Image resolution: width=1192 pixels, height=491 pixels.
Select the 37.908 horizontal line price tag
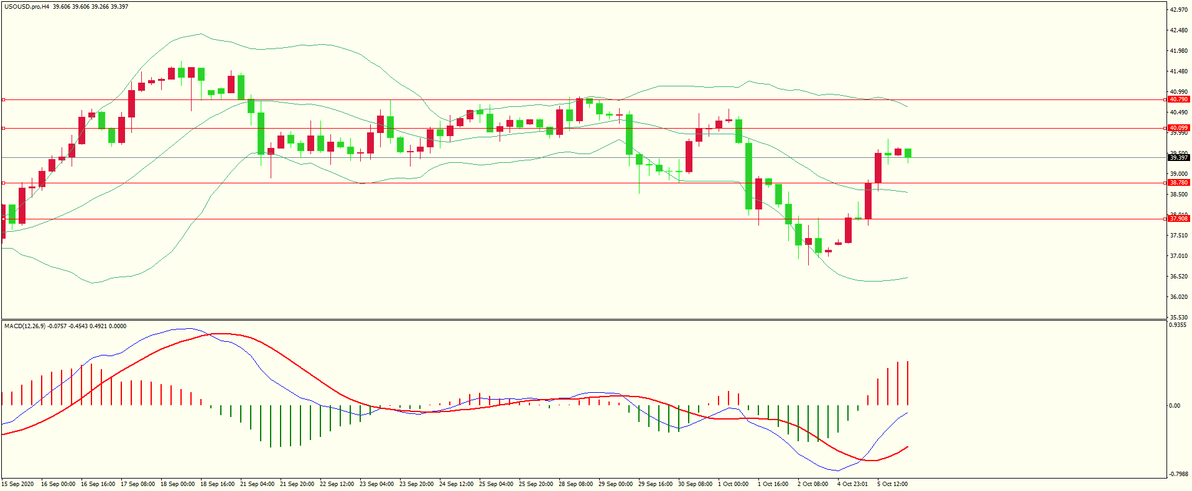pos(1178,219)
